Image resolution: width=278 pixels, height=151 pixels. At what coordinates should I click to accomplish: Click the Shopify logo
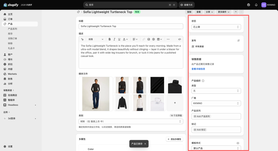(11, 5)
